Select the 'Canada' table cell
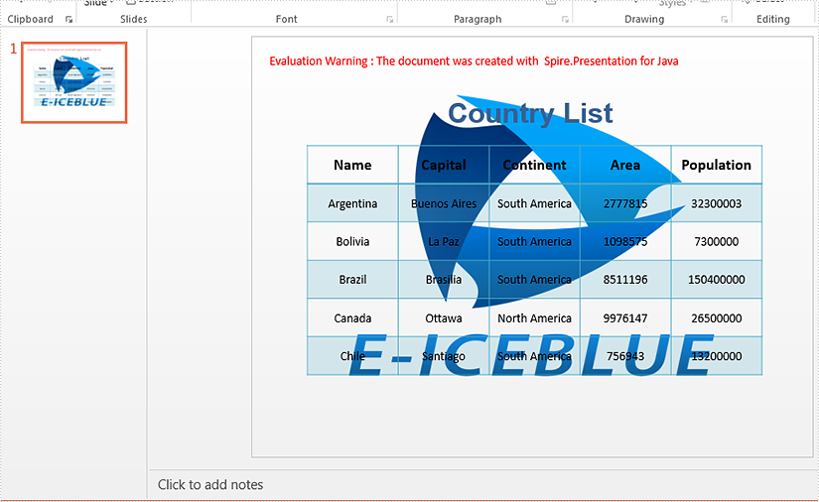819x502 pixels. (352, 317)
